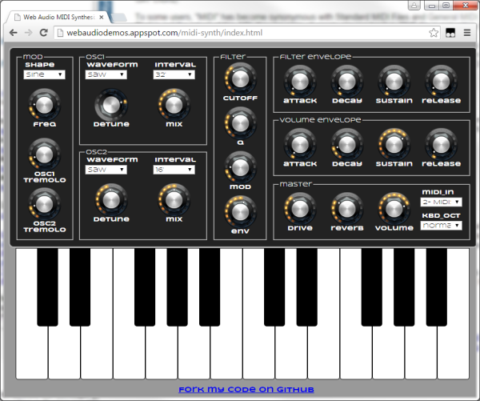Play the first black key on the keyboard

(47, 287)
